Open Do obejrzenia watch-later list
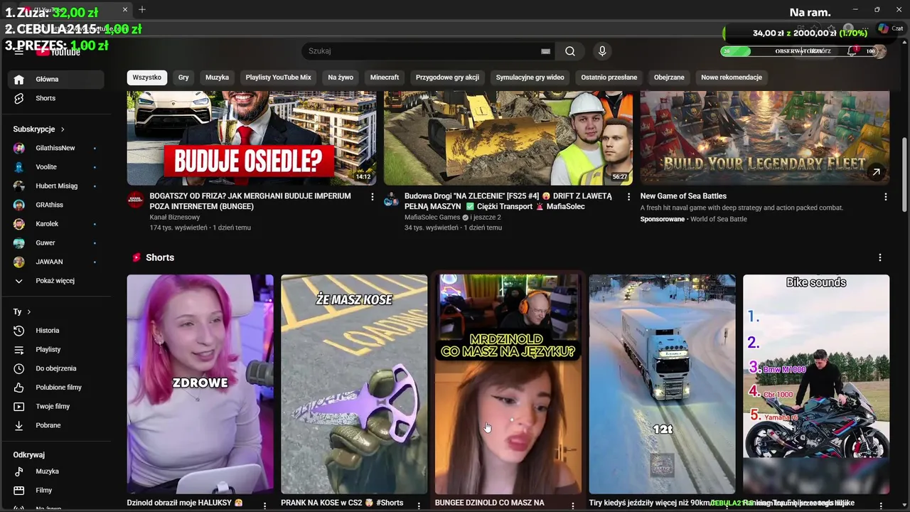The image size is (910, 512). click(55, 368)
